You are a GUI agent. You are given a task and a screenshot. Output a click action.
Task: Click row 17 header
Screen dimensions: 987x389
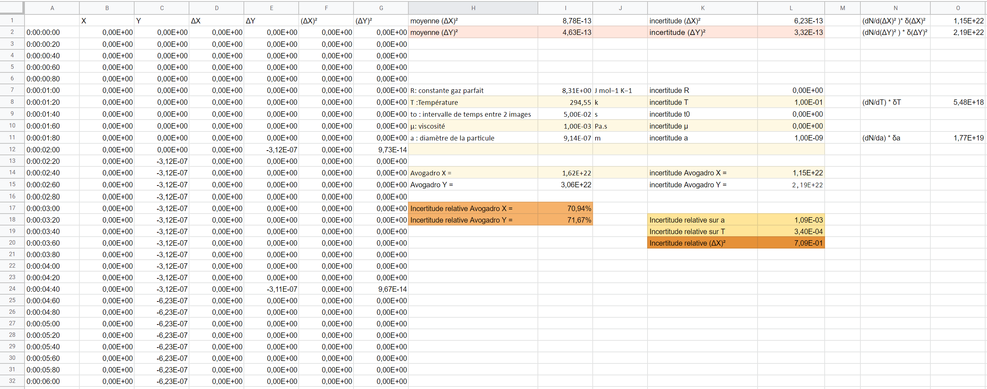tap(12, 209)
